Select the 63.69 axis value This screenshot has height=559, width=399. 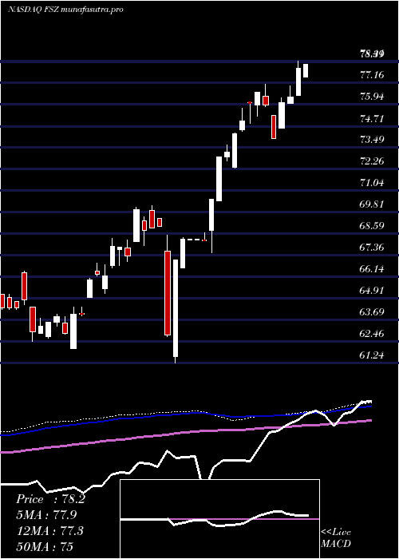coord(372,312)
